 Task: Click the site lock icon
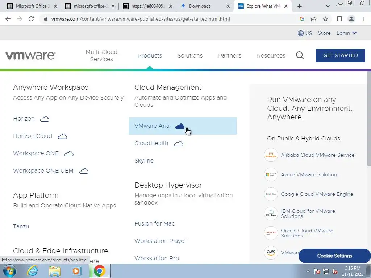(46, 19)
